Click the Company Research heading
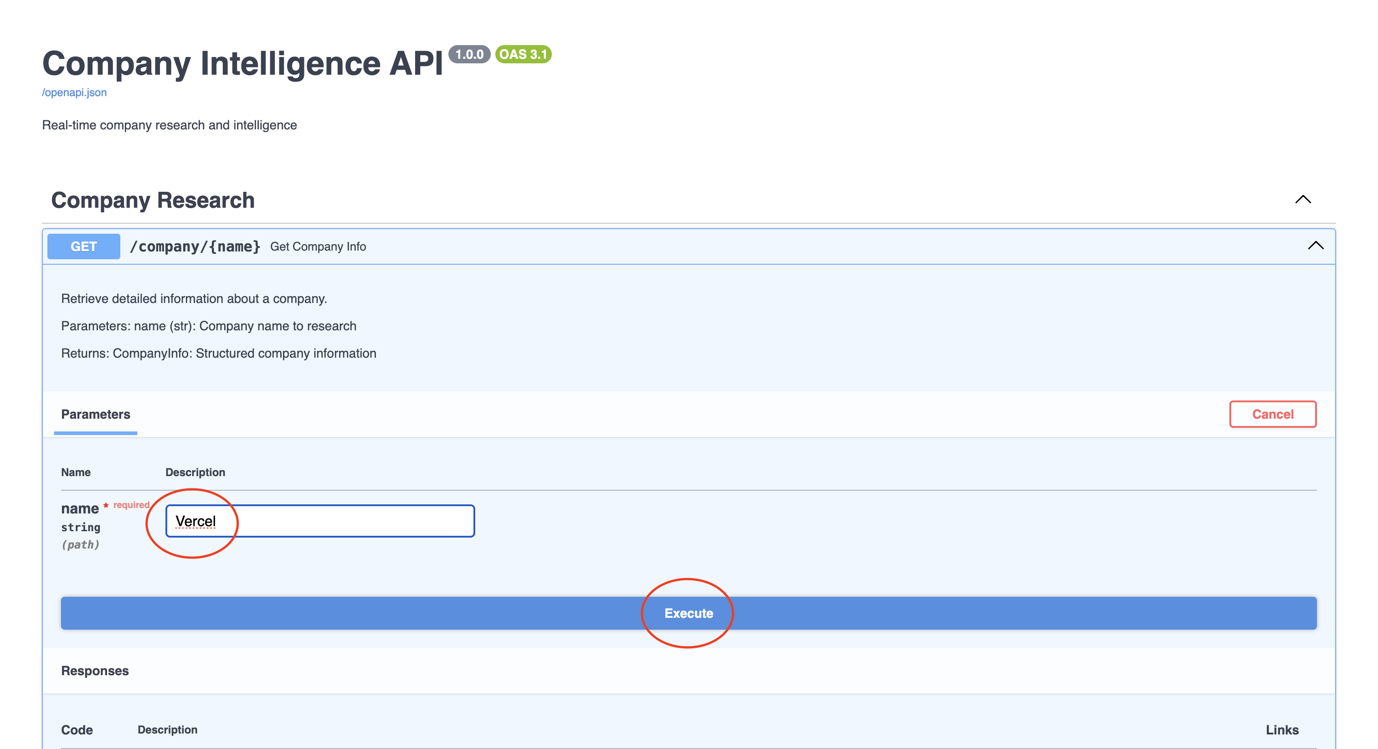The image size is (1378, 749). pos(153,200)
